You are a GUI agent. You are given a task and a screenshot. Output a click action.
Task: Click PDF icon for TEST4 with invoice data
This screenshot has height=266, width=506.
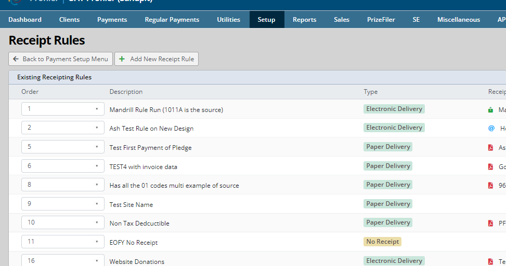490,166
